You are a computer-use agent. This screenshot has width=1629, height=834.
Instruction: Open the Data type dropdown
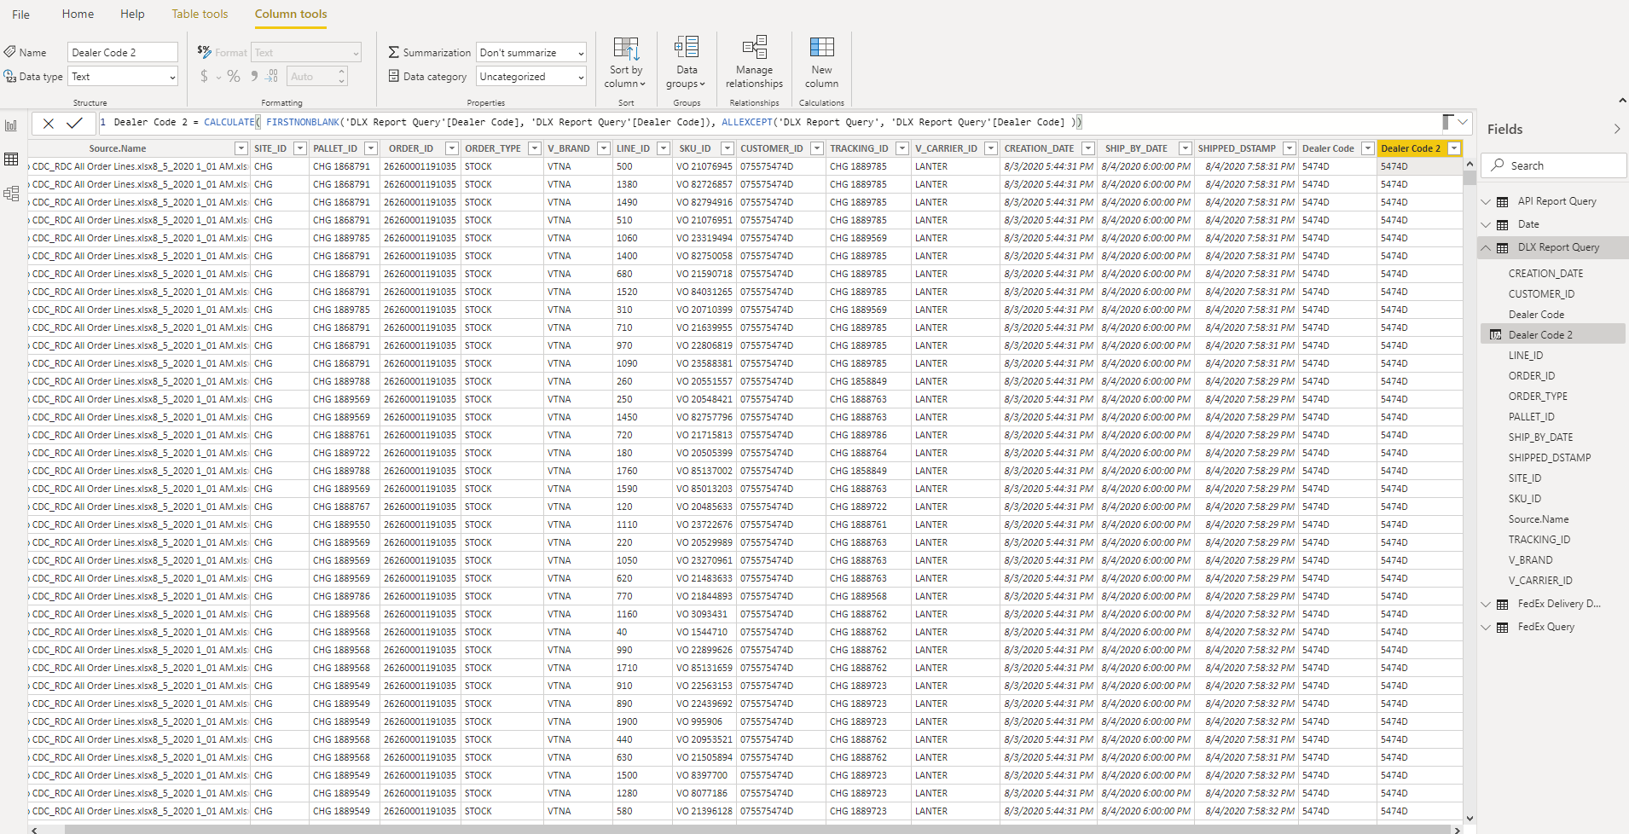(x=123, y=77)
